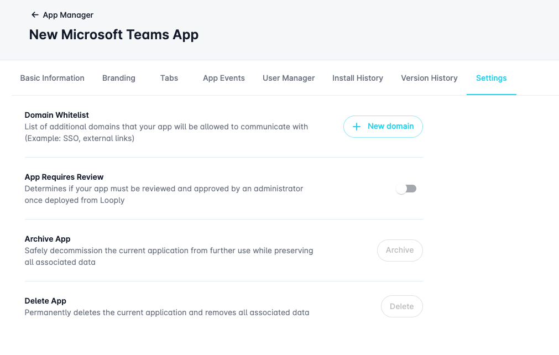Open the Version History tab
Screen dimensions: 559x355
429,78
